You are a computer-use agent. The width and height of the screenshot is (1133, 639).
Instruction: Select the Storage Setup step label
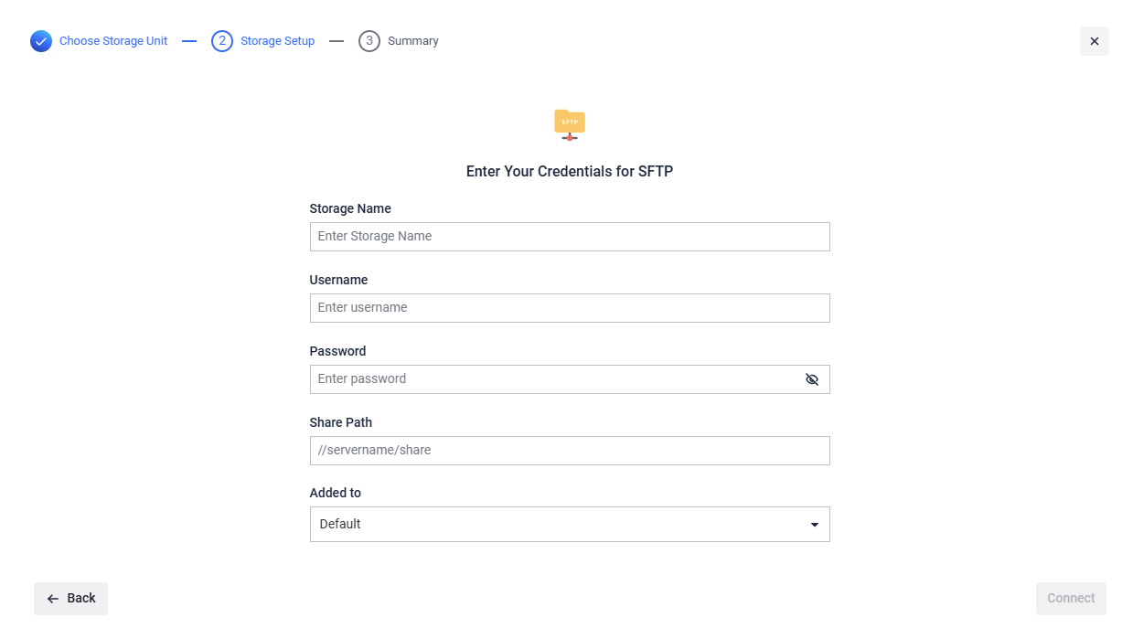(x=277, y=41)
